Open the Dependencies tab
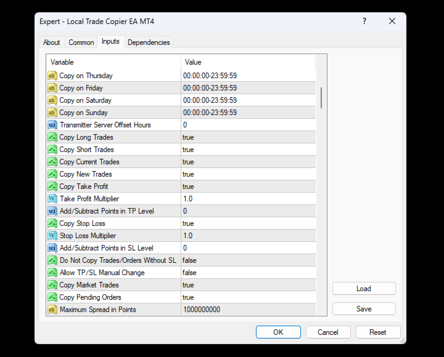The width and height of the screenshot is (444, 357). [149, 42]
